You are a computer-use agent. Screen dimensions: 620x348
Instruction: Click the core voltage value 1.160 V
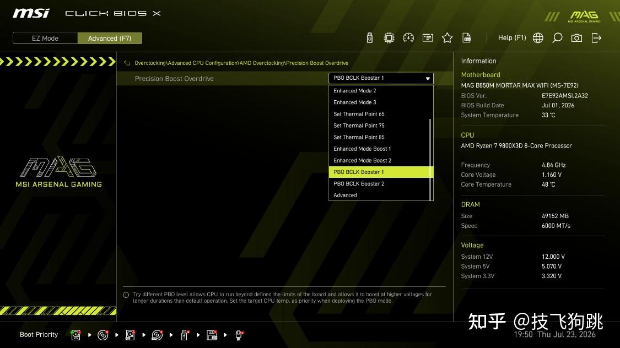coord(552,175)
